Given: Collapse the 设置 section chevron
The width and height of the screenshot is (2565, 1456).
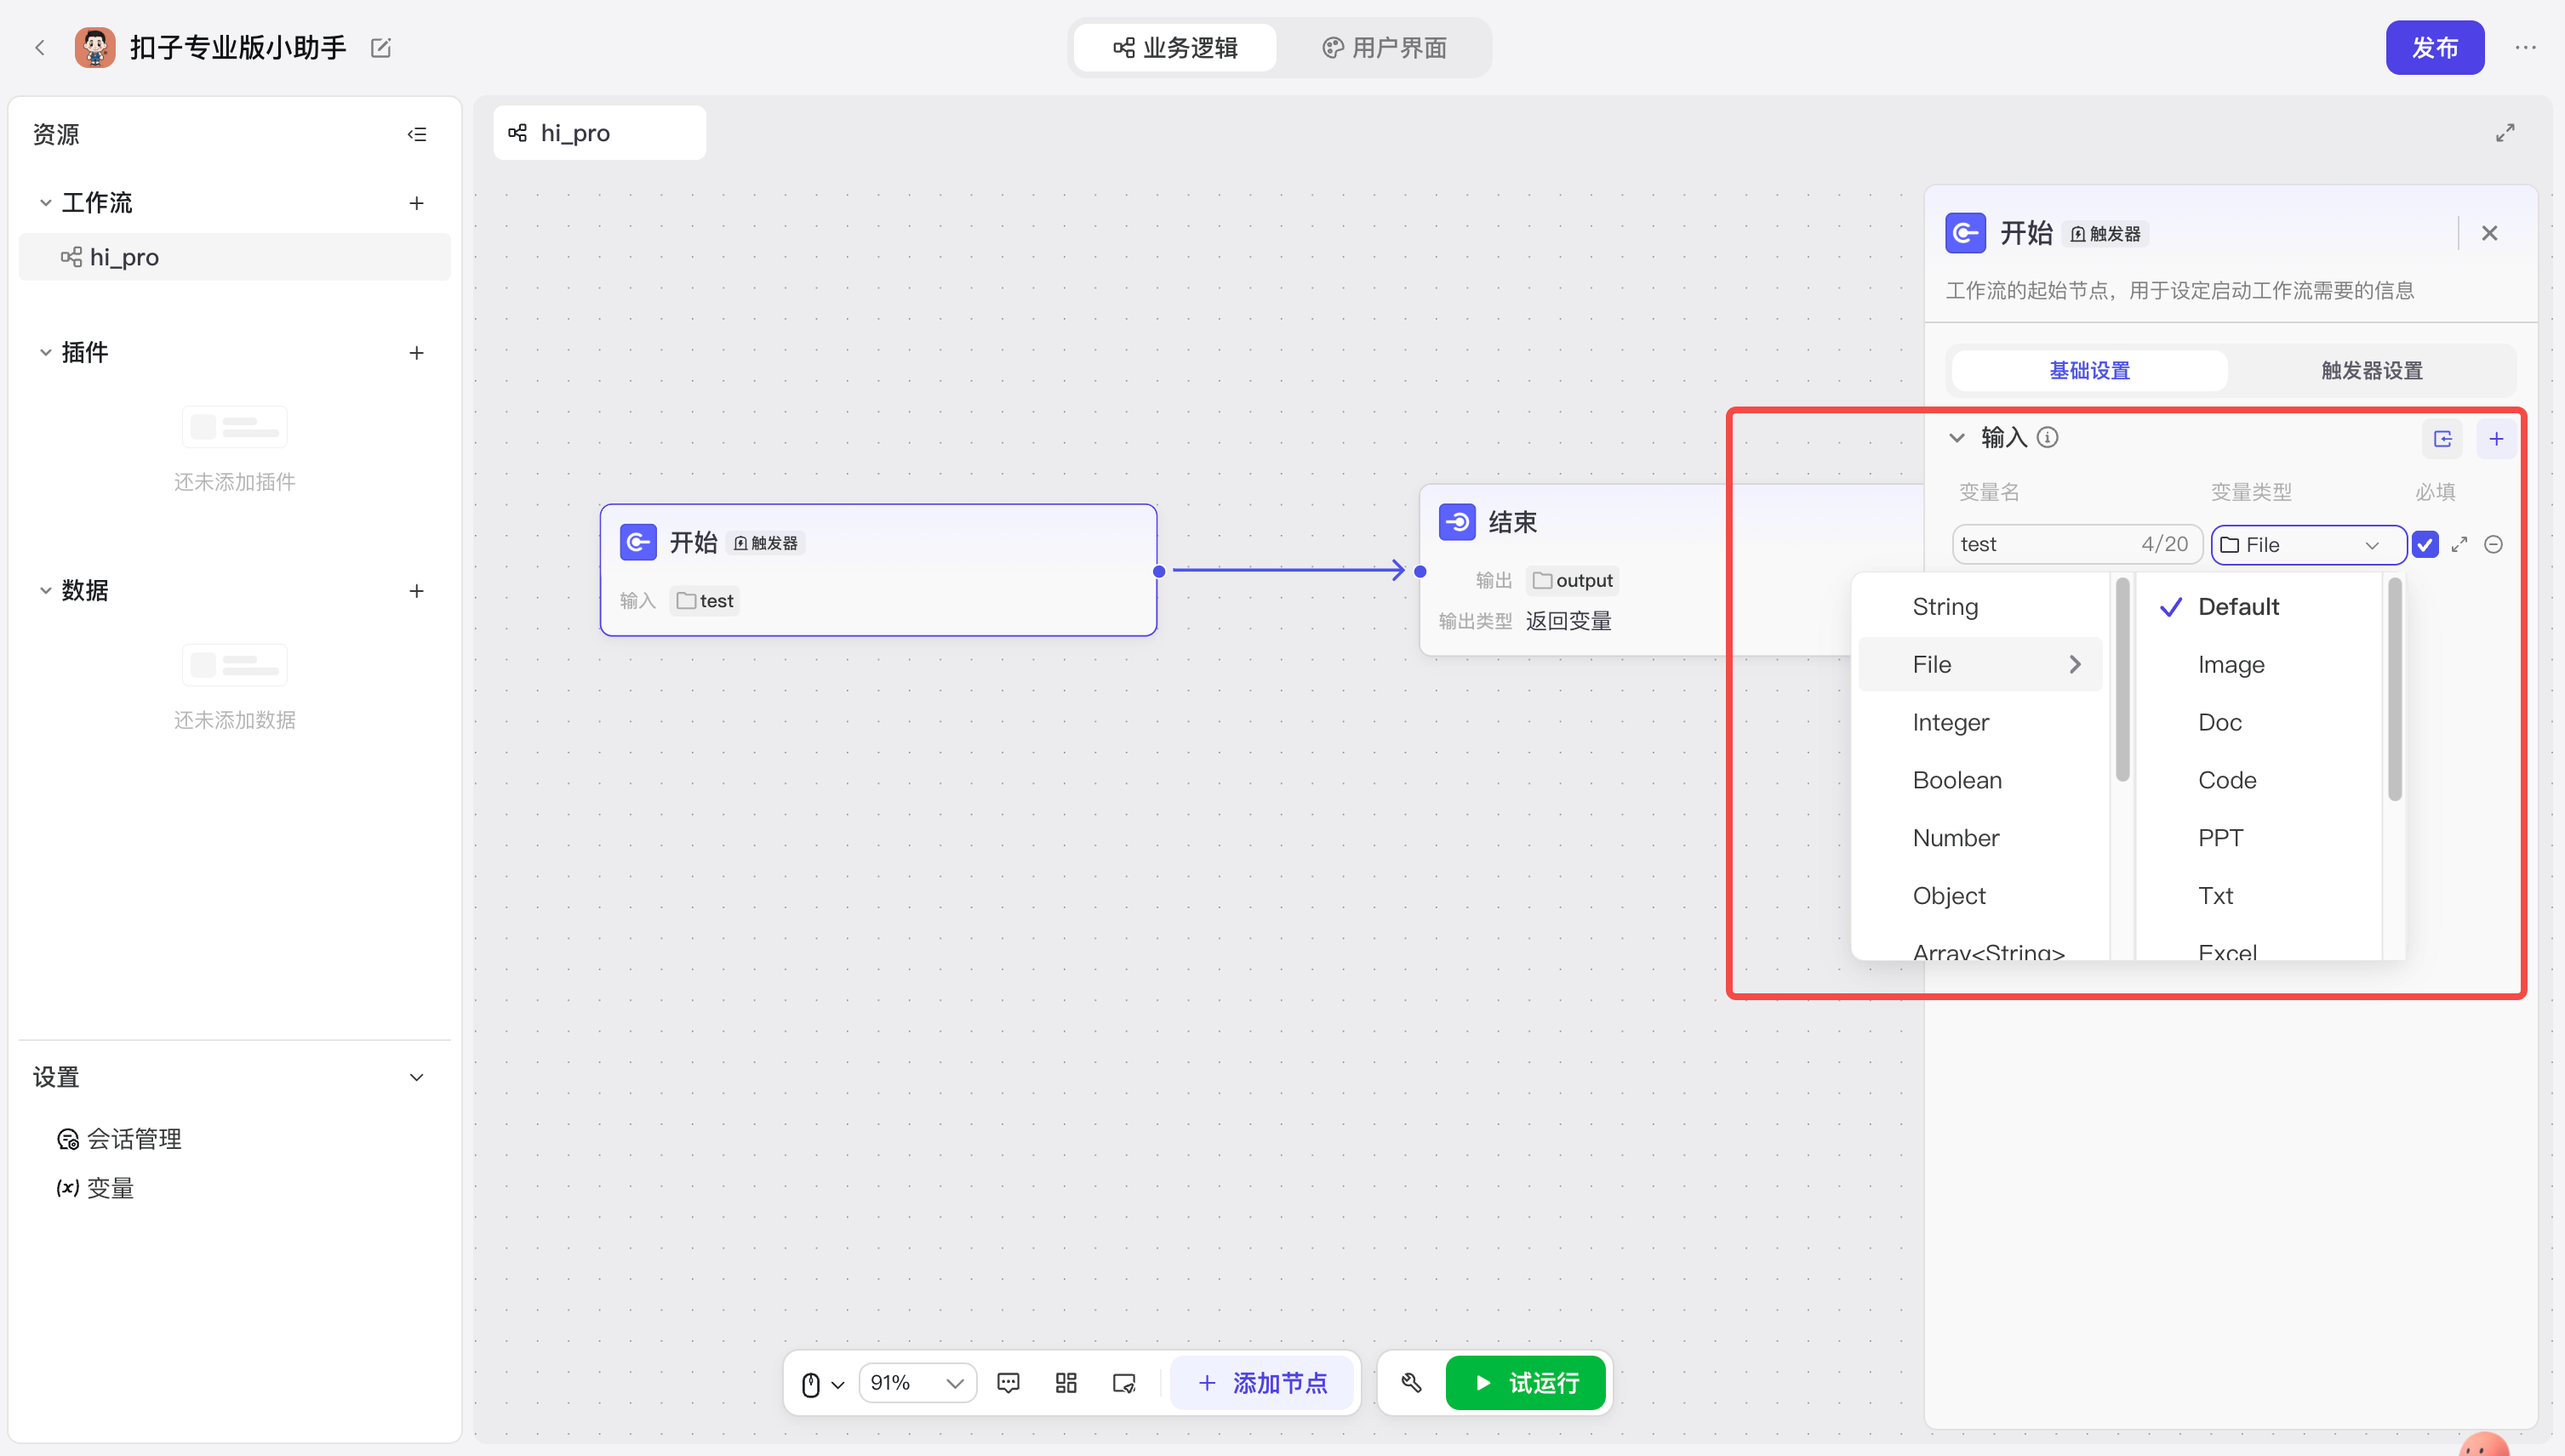Looking at the screenshot, I should (x=416, y=1077).
